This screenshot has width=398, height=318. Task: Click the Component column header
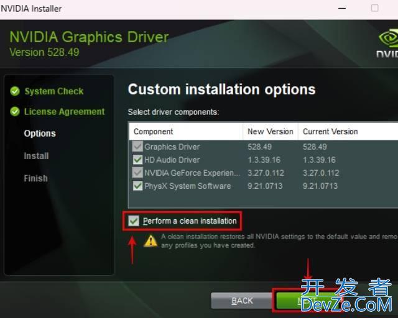[186, 131]
